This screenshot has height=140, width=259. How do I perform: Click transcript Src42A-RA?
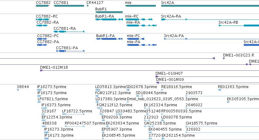click(171, 16)
